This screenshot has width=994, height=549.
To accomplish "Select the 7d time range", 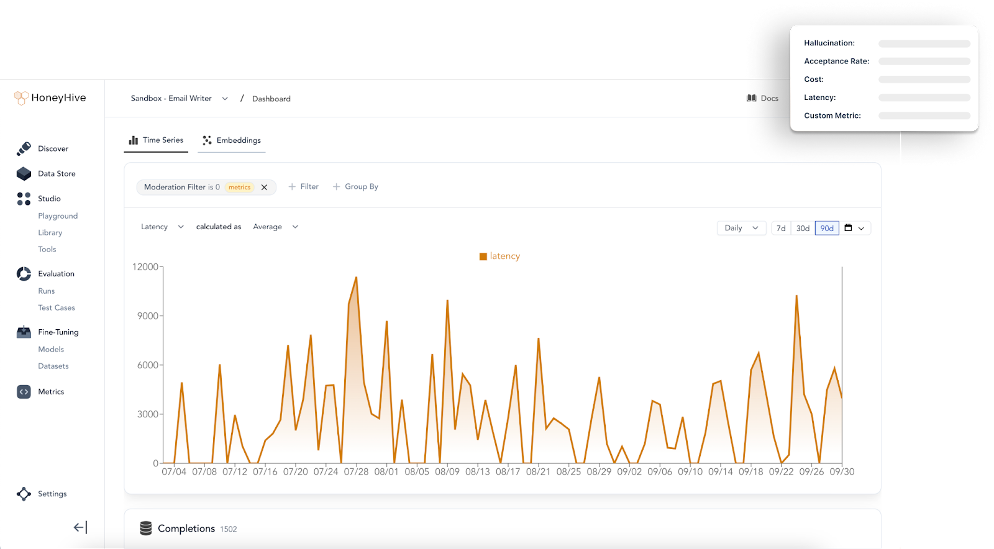I will [781, 228].
